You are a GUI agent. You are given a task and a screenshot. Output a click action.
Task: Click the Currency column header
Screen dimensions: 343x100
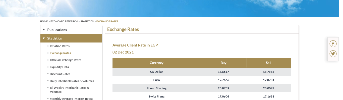(156, 63)
